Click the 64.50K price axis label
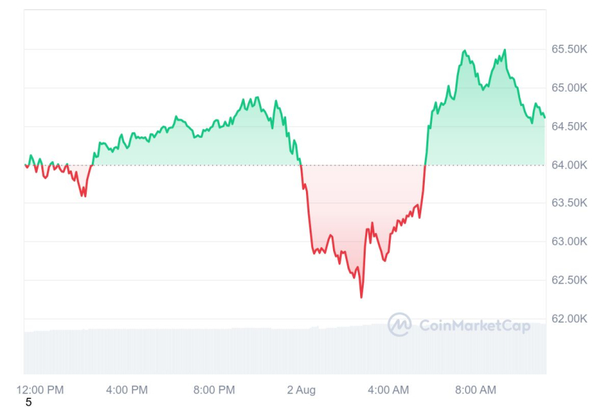Viewport: 612px width, 407px height. (569, 126)
